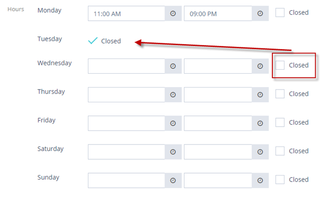Viewport: 328px width, 201px height.
Task: Open Monday closing time clock picker
Action: point(260,14)
